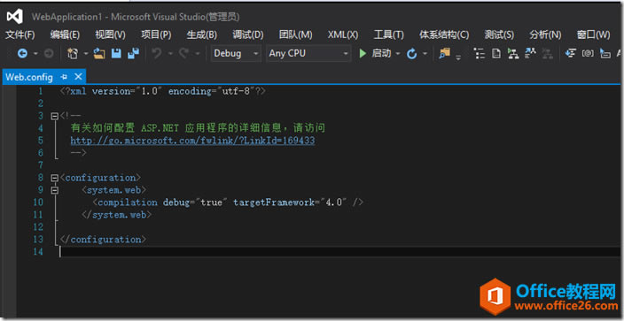Save the file with the single-disk icon
The width and height of the screenshot is (624, 321).
(x=116, y=54)
